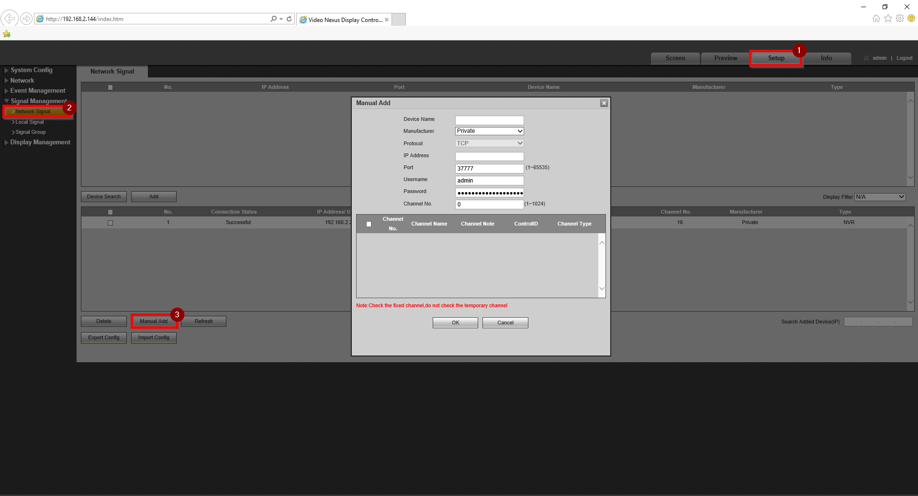Viewport: 918px width, 496px height.
Task: Select the Network Signal page tab
Action: (112, 72)
